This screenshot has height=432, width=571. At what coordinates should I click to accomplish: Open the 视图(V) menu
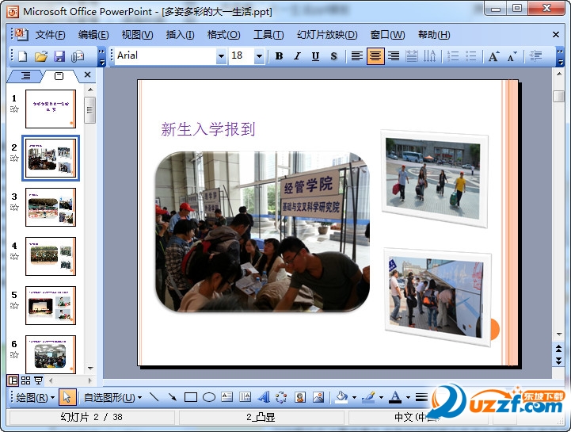(x=137, y=35)
